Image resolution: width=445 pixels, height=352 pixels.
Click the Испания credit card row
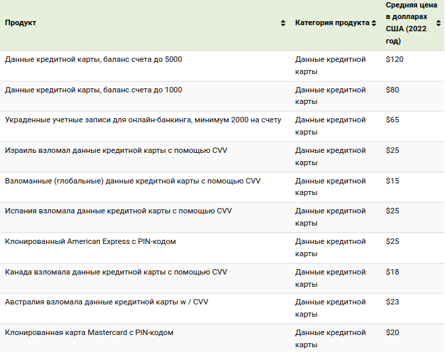pyautogui.click(x=222, y=217)
